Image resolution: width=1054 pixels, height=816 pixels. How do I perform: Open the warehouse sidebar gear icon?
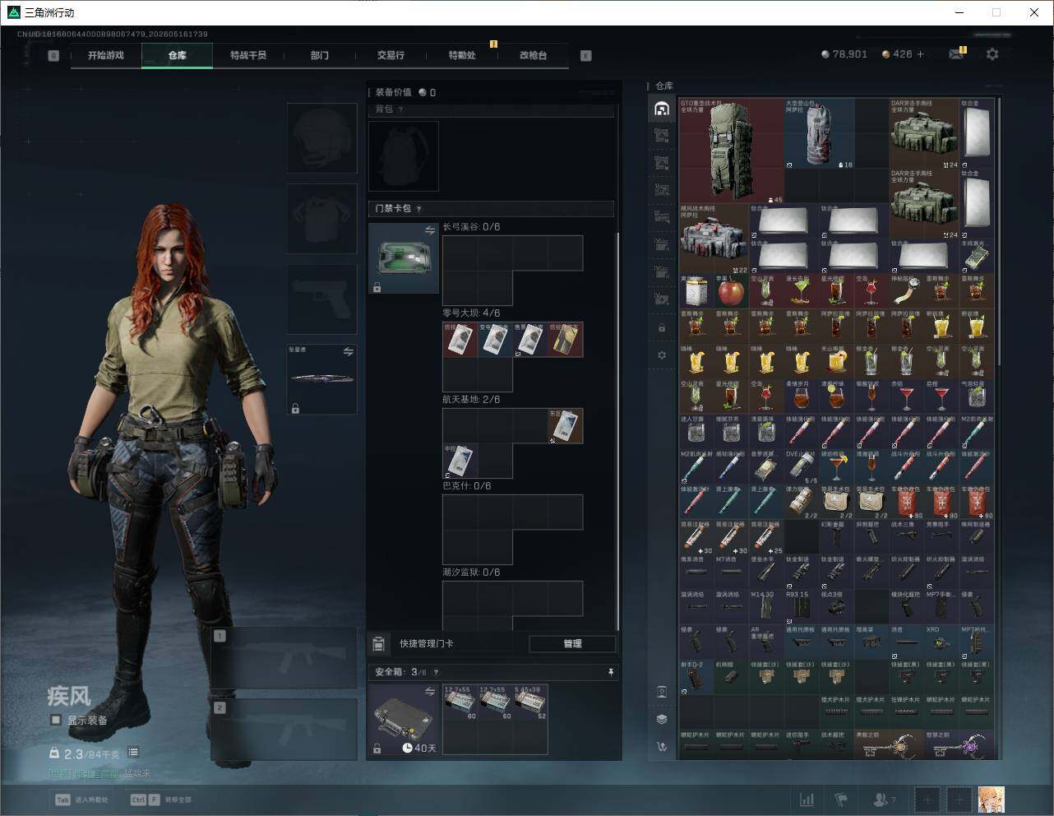(x=662, y=355)
